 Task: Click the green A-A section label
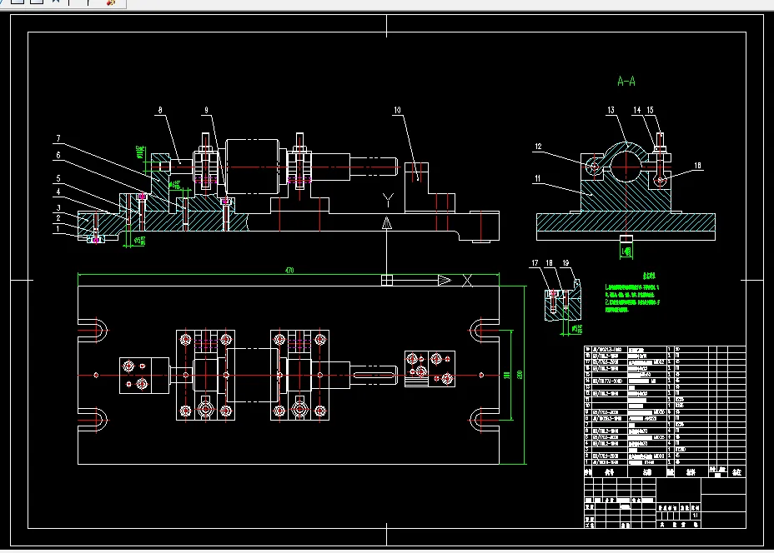pos(626,82)
